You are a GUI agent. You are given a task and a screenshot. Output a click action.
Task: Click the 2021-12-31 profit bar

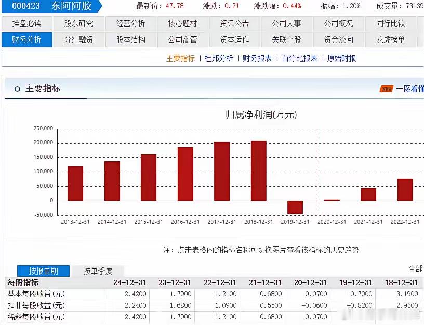368,195
